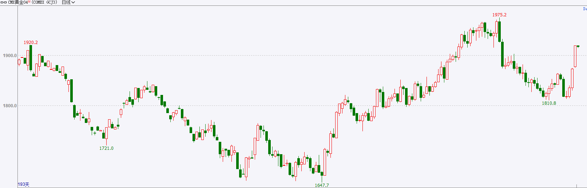
Task: Click the 1721.0 trough price label
Action: (x=106, y=148)
